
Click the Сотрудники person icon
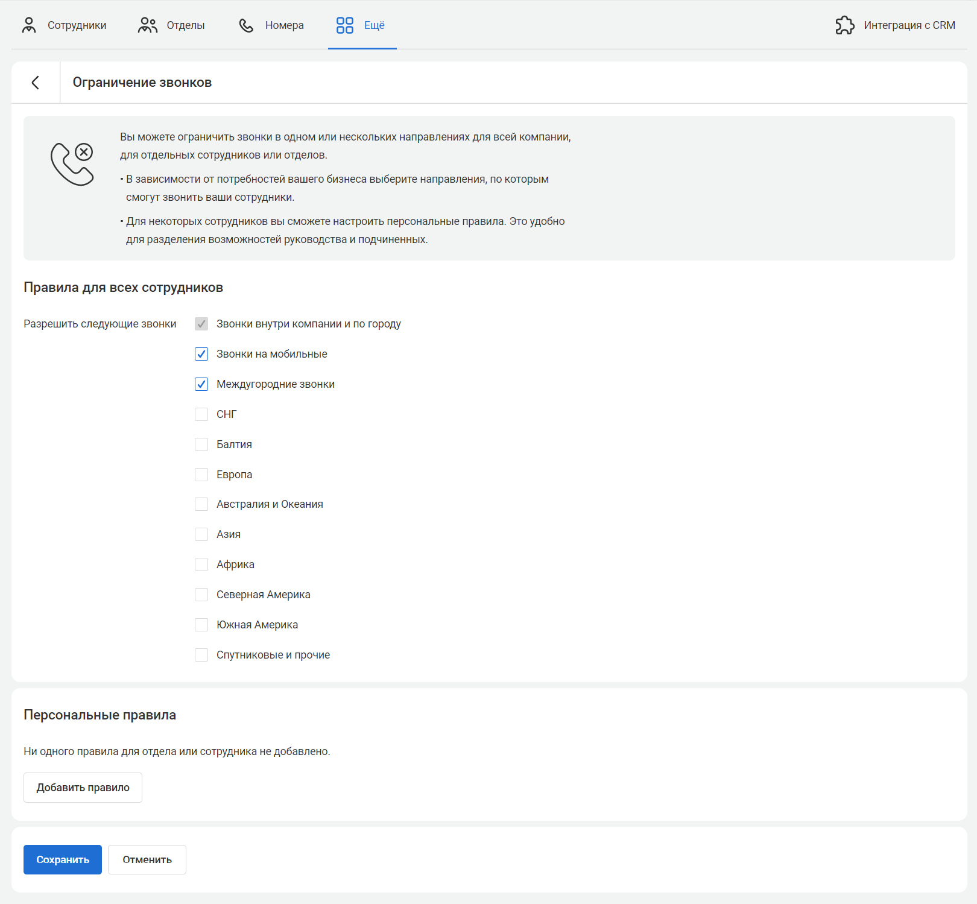29,25
